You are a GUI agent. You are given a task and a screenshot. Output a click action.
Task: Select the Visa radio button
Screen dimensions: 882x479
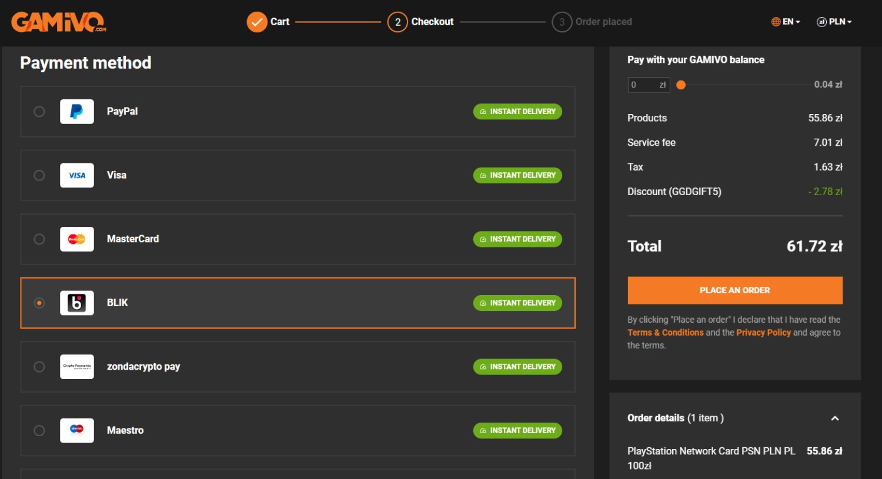(39, 175)
